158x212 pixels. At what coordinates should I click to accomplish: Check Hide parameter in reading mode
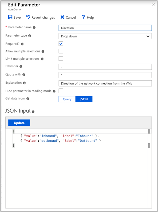[x=61, y=91]
